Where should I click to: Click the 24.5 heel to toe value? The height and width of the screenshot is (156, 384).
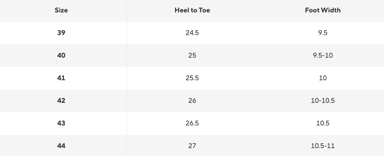click(192, 33)
